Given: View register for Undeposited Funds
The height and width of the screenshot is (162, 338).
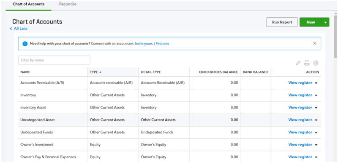Looking at the screenshot, I should 300,133.
